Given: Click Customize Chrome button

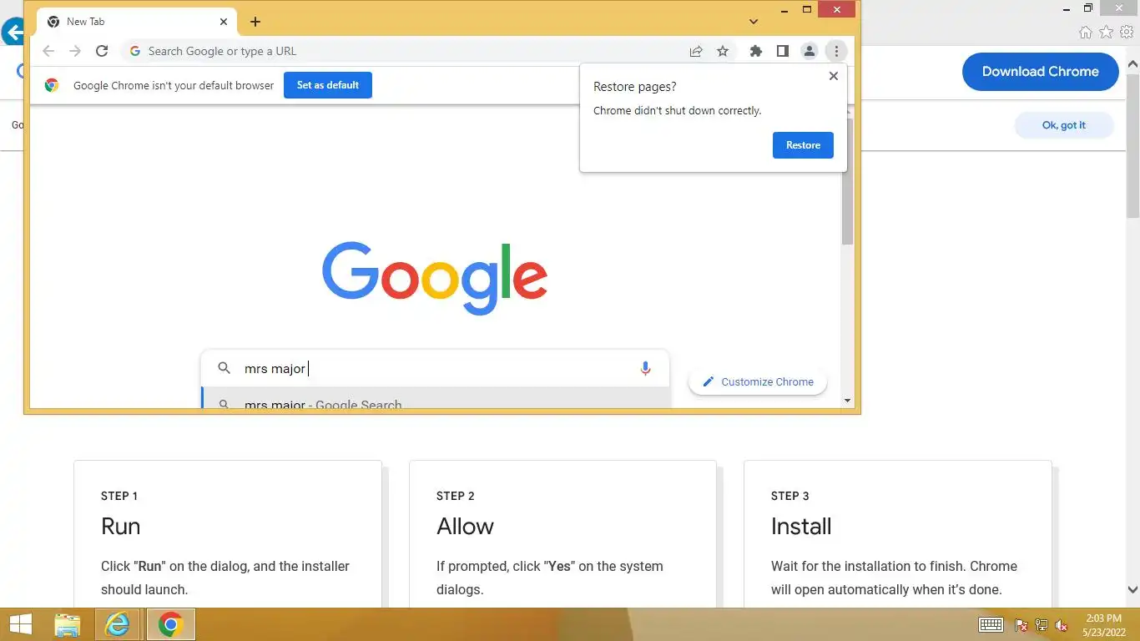Looking at the screenshot, I should coord(758,381).
